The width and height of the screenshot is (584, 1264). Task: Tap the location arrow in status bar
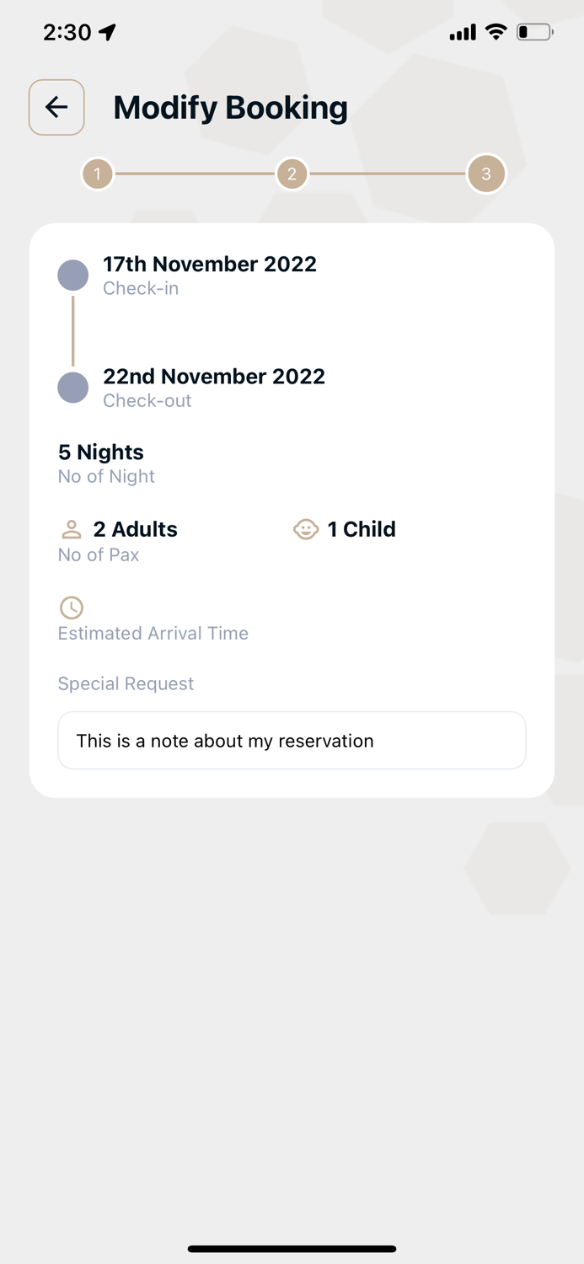pos(107,32)
